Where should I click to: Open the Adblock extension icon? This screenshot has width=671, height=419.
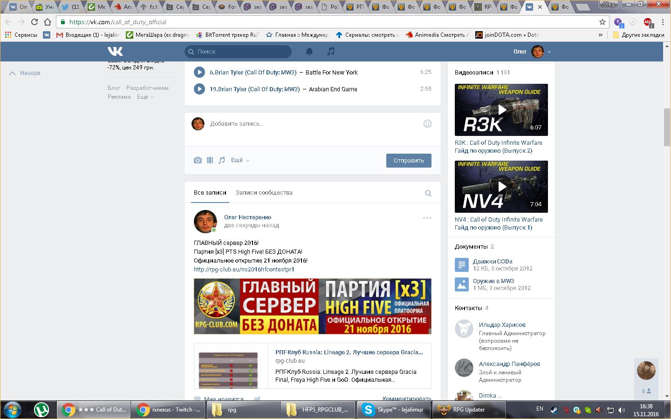[x=648, y=22]
